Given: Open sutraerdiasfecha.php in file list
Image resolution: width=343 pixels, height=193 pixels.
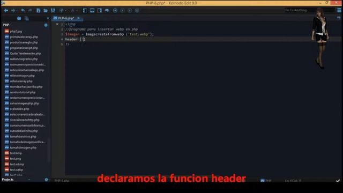Looking at the screenshot, I should (24, 131).
